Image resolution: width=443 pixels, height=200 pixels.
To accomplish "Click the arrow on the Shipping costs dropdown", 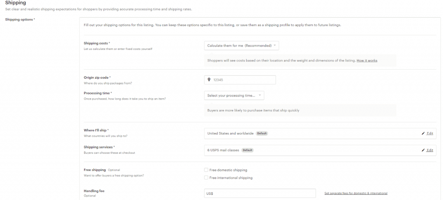I will (275, 45).
